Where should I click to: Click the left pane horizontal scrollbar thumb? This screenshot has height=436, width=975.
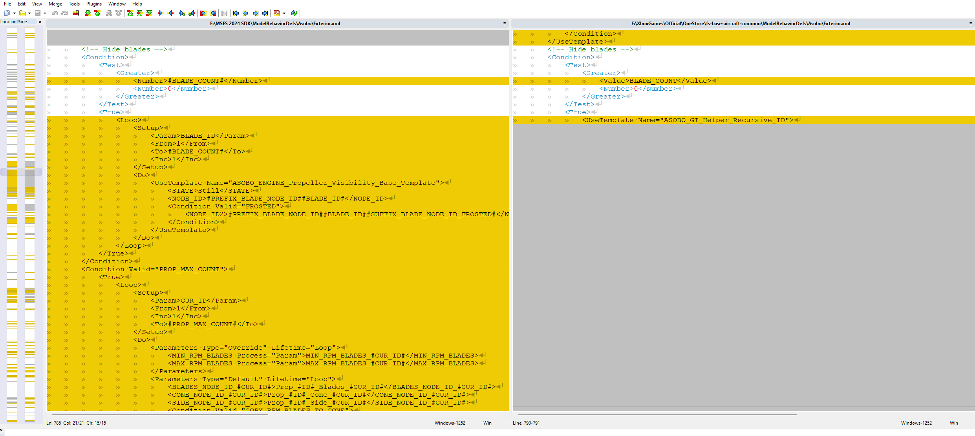(160, 414)
